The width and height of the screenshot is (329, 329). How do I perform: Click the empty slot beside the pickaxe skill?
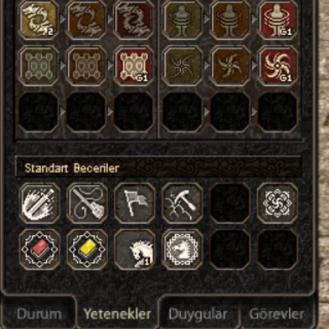click(230, 203)
